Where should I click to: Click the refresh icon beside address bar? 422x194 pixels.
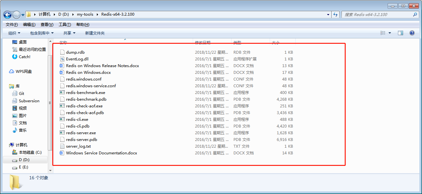[335, 15]
